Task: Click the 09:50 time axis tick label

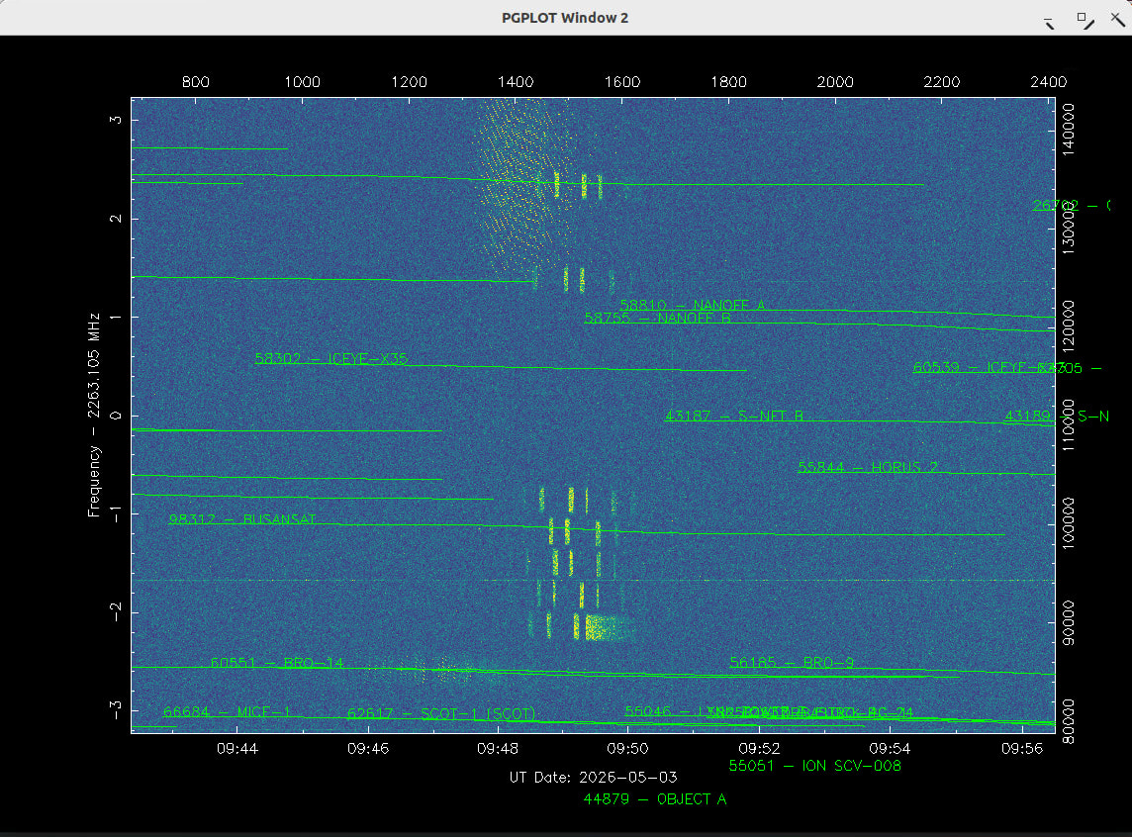Action: pyautogui.click(x=627, y=749)
